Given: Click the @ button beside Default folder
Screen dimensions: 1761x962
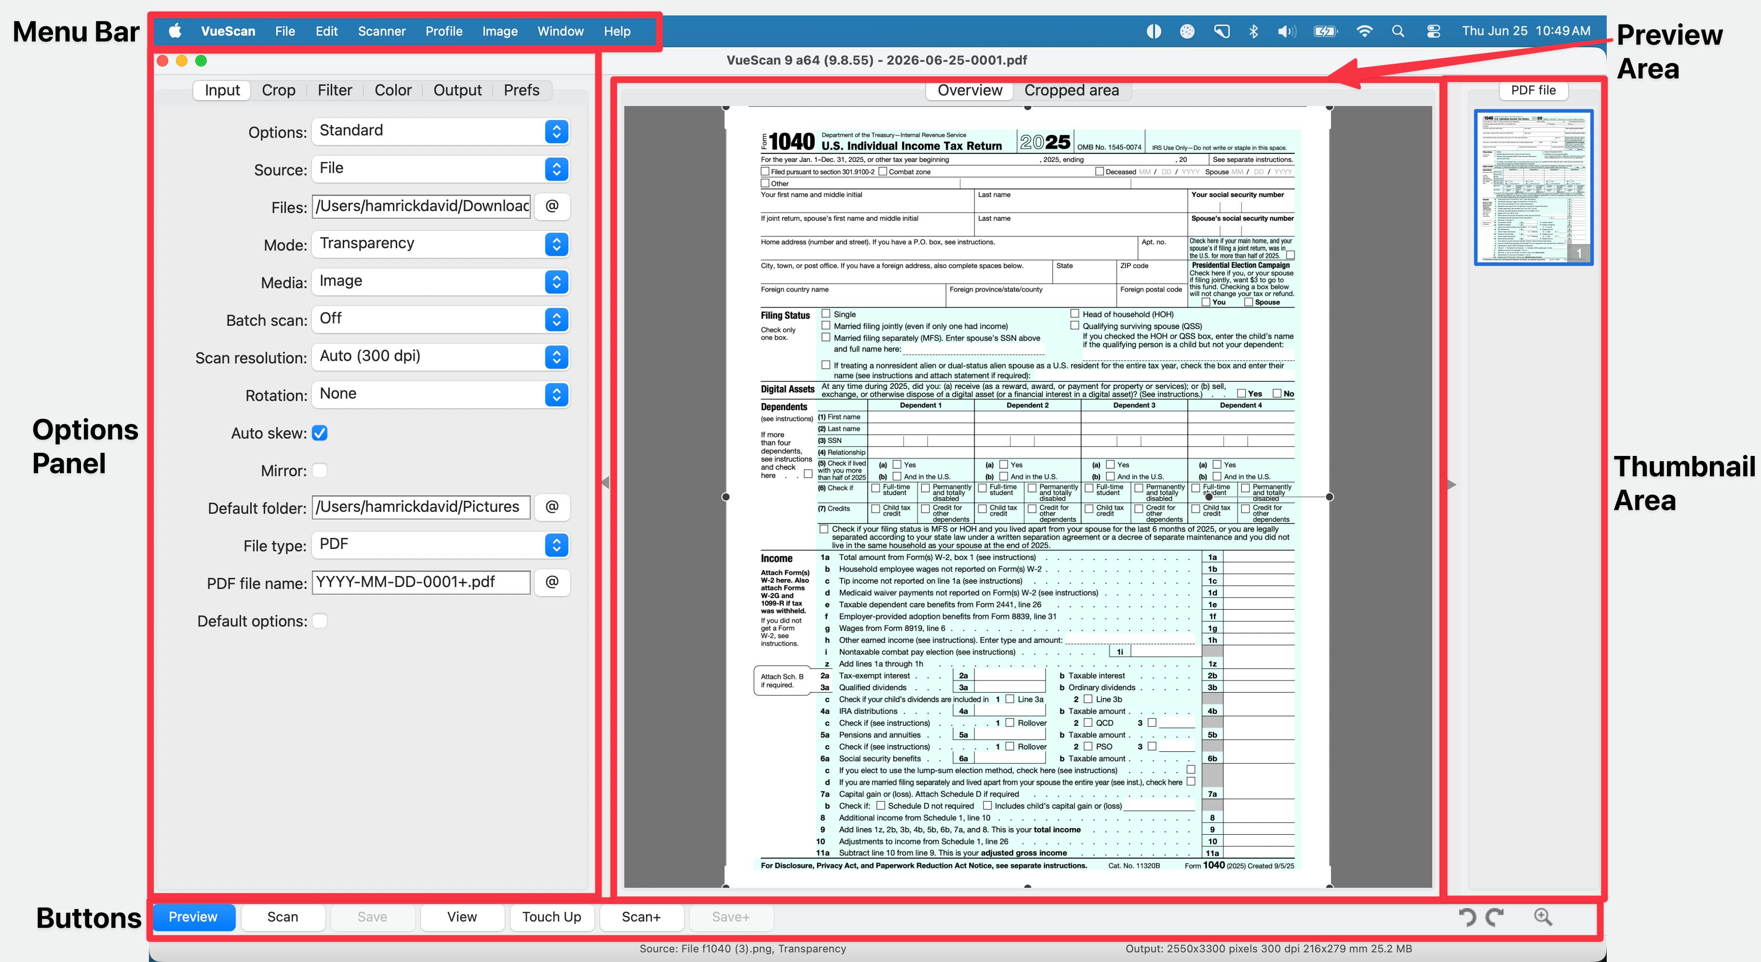Looking at the screenshot, I should [x=552, y=507].
